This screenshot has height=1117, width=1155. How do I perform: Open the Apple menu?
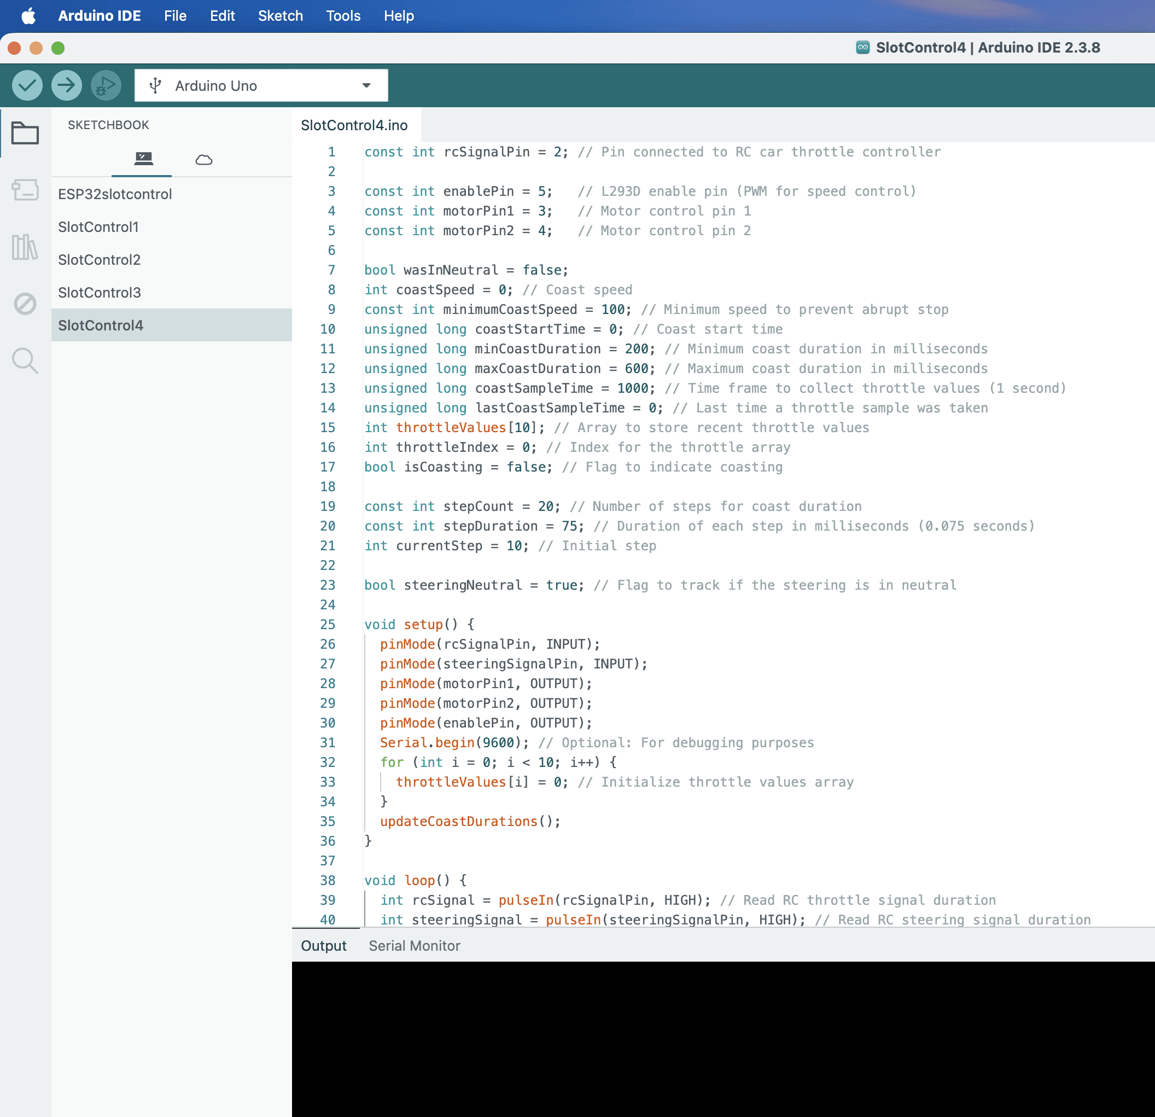tap(28, 16)
